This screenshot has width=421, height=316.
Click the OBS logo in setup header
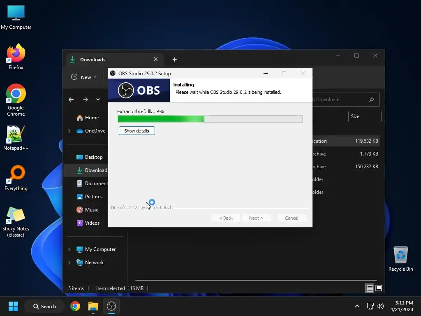tap(139, 90)
